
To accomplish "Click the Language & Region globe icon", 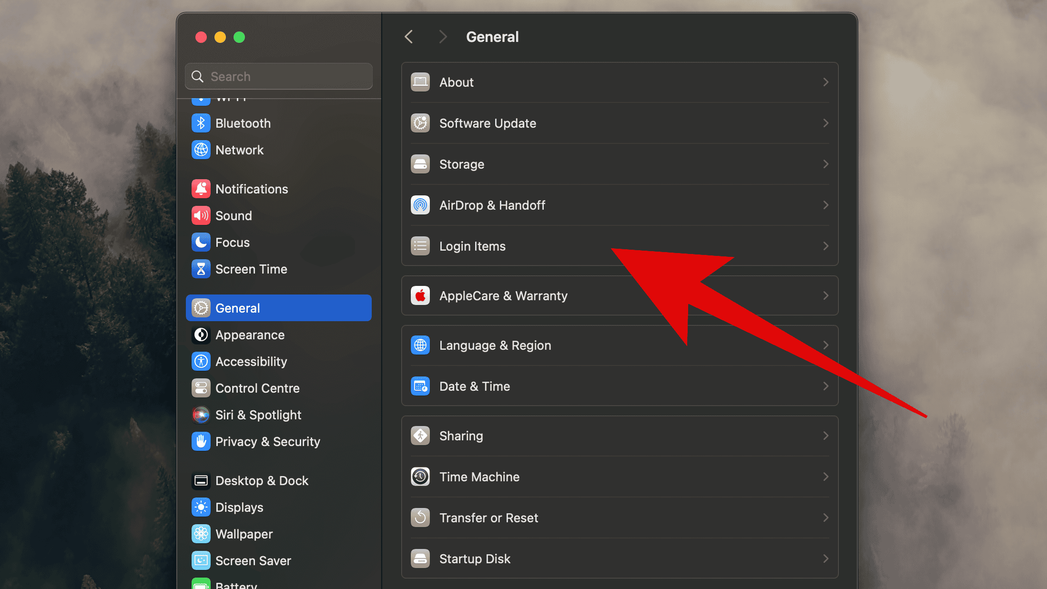I will [x=420, y=345].
